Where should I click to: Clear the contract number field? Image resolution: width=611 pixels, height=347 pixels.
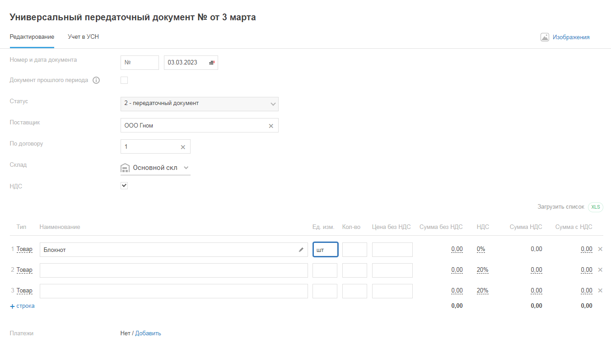click(183, 147)
